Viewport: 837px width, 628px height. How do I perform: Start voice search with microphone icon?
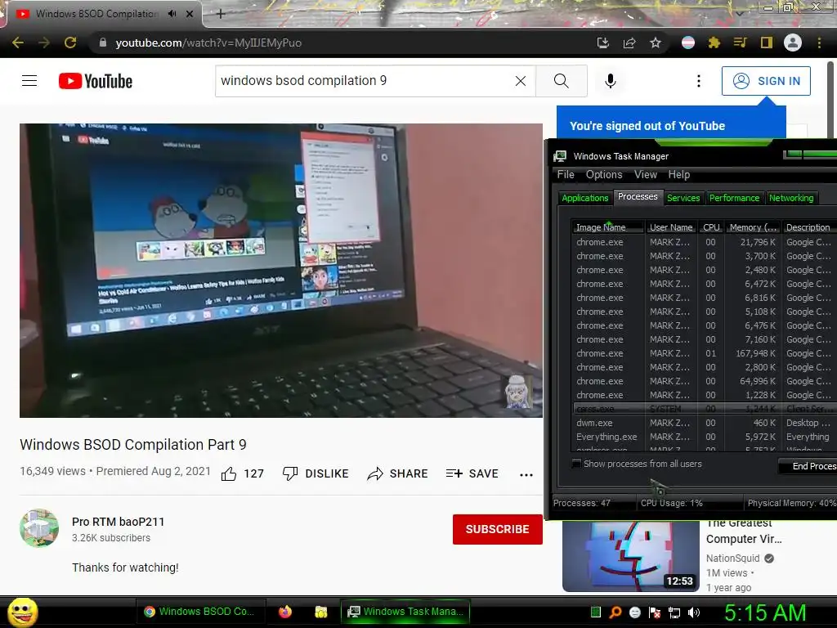[611, 81]
